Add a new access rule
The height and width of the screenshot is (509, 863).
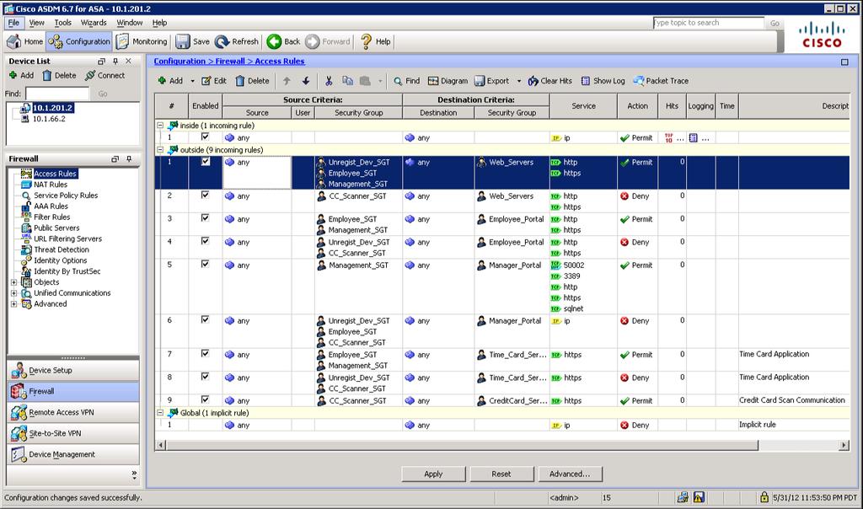click(x=170, y=81)
